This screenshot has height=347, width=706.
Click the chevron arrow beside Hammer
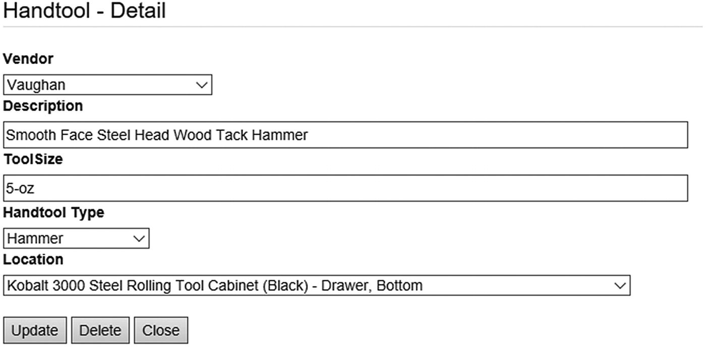click(139, 238)
